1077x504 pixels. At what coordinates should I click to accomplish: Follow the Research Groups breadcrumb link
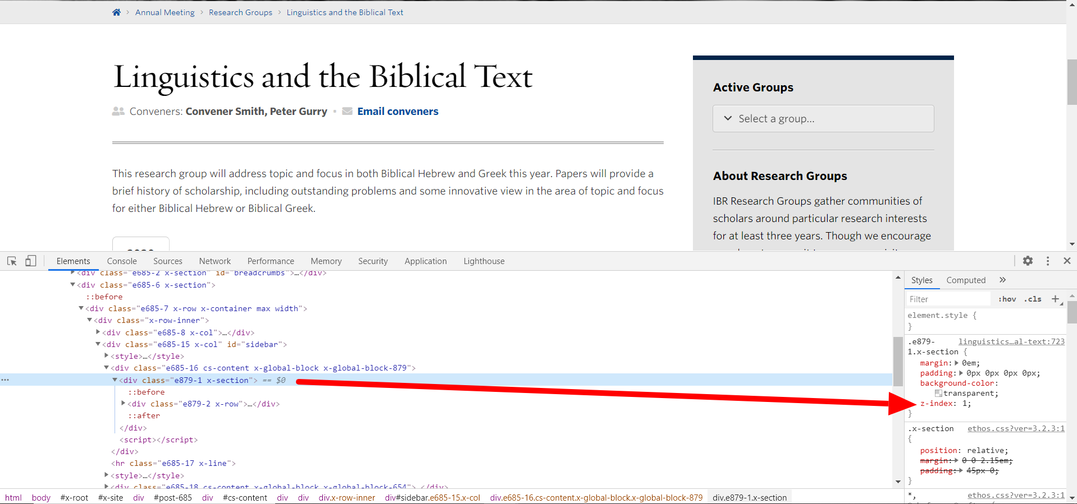tap(240, 12)
